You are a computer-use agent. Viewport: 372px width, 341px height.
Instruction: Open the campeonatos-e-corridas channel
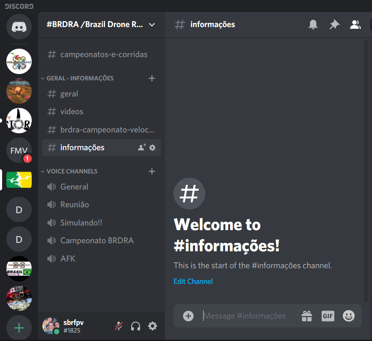click(104, 55)
